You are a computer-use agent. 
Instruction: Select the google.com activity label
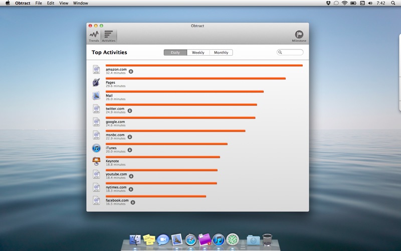(115, 121)
